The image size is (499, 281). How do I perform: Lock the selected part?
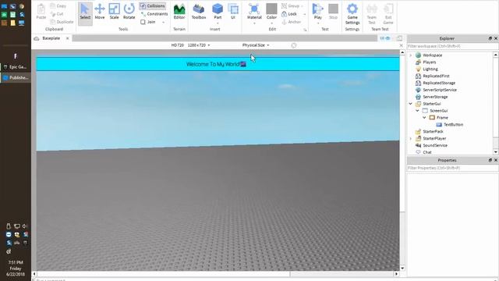[x=289, y=14]
